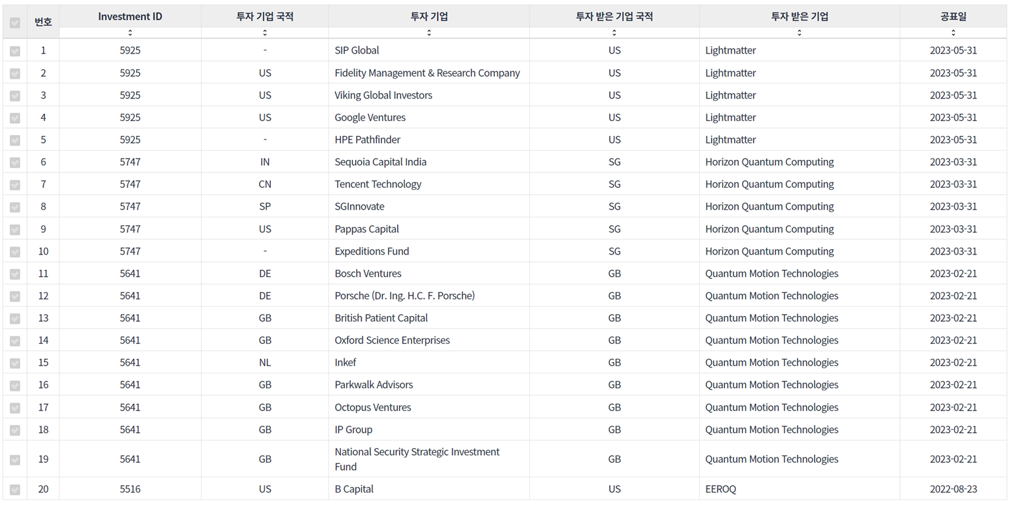Click the 2023-02-21 date in IP Group row
Screen dimensions: 1011x505
point(953,430)
